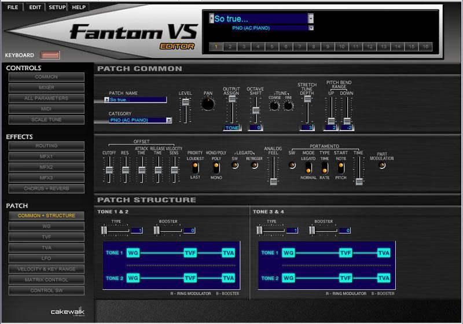Open the WG patch page

click(x=46, y=226)
